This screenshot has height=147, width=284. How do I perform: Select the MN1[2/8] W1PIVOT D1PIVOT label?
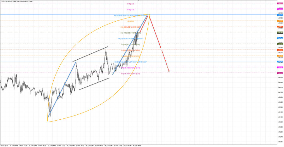[131, 15]
